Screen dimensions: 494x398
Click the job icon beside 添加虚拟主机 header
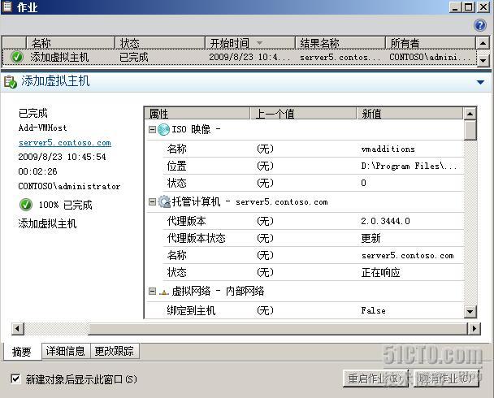[x=11, y=81]
